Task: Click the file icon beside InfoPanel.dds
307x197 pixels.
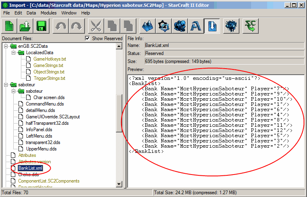Action: pyautogui.click(x=21, y=130)
